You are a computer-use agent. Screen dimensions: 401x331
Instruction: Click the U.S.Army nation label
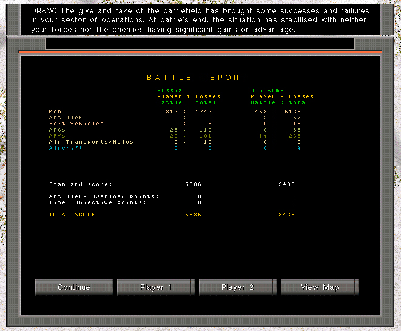coord(267,90)
